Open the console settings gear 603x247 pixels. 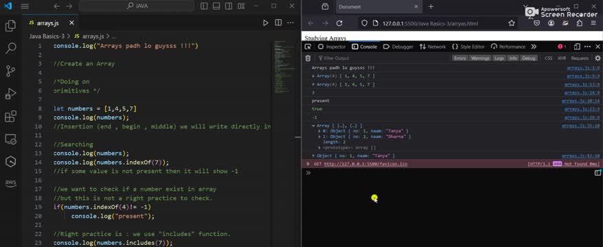598,58
